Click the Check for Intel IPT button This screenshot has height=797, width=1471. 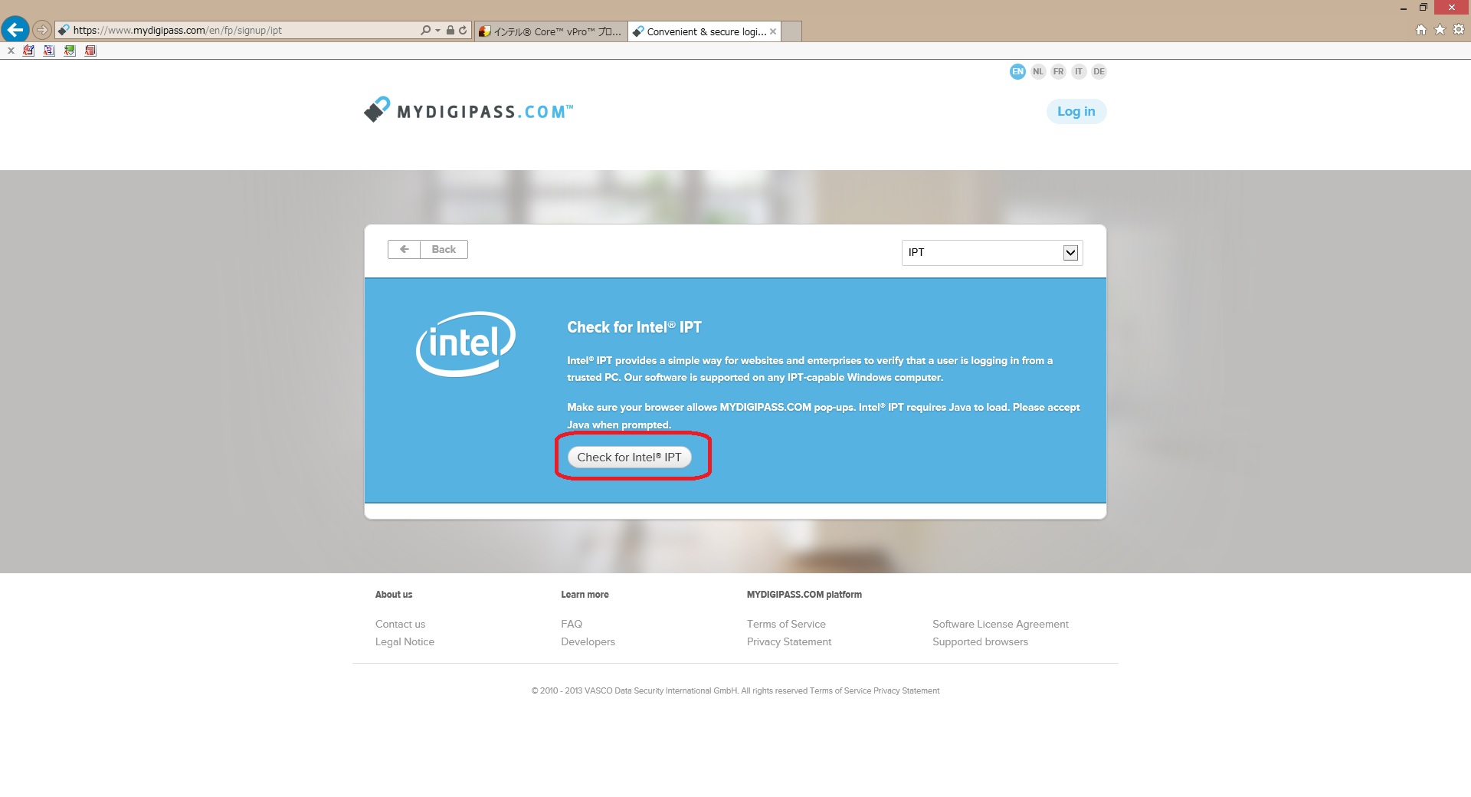point(629,458)
